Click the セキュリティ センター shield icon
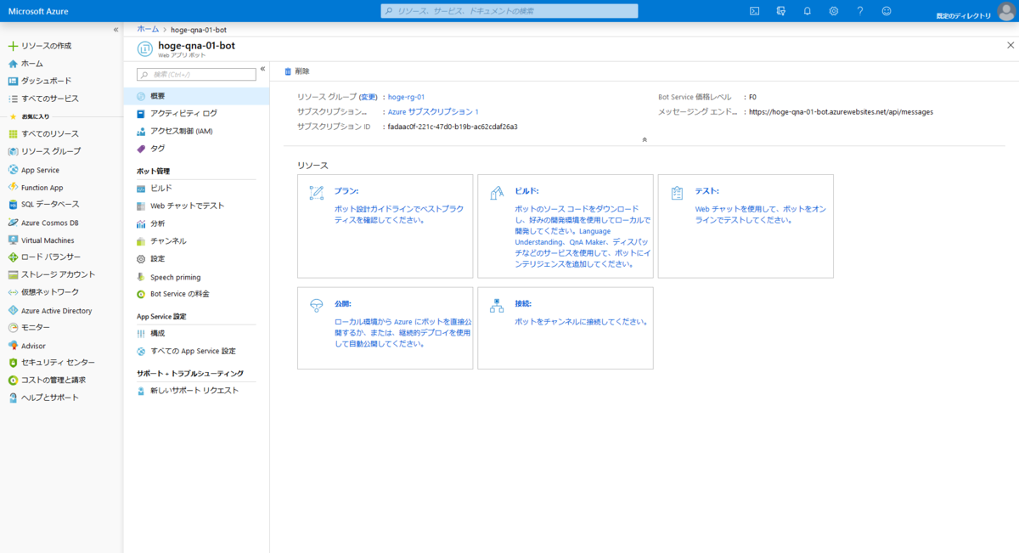Image resolution: width=1019 pixels, height=553 pixels. (13, 363)
